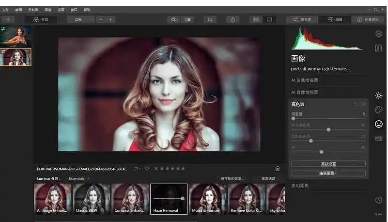Expand the Essentials looks category dropdown

click(79, 178)
